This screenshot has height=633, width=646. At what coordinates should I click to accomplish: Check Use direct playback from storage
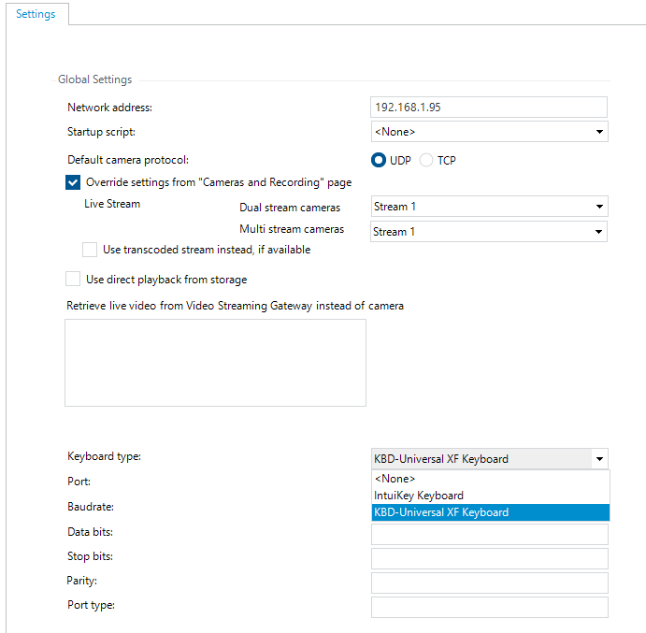(x=73, y=279)
